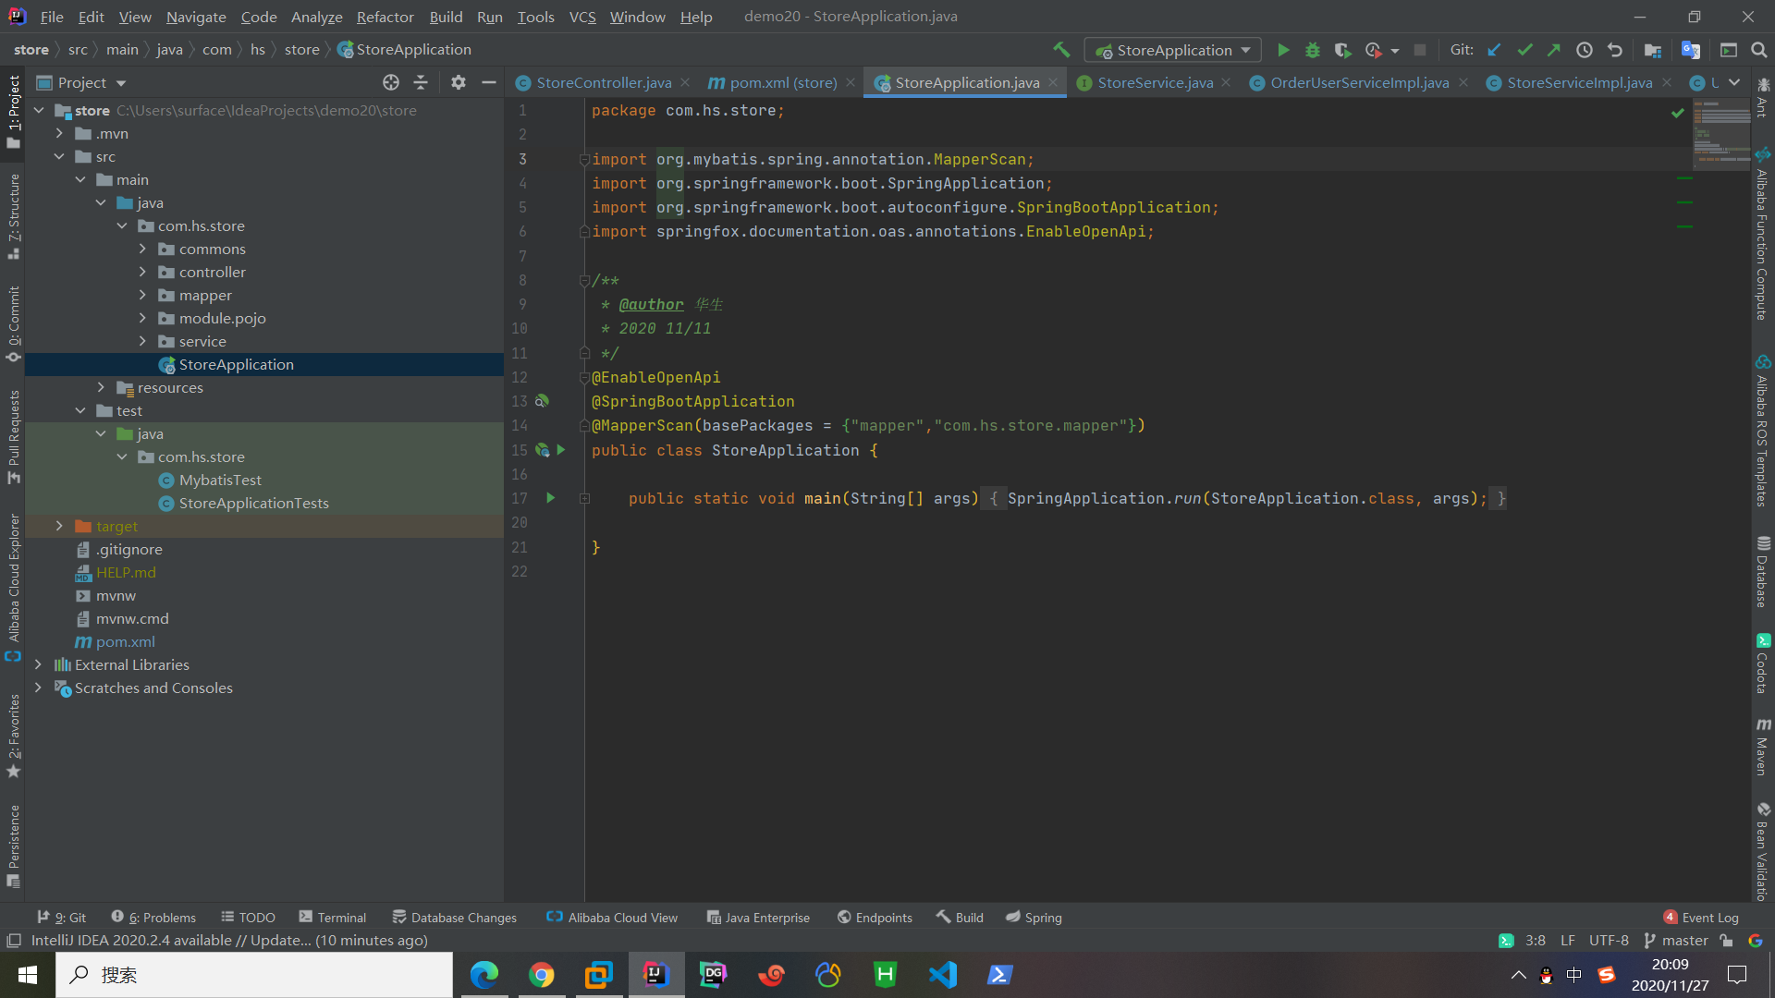The image size is (1775, 998).
Task: Run StoreApplication with the green run button
Action: (x=1283, y=50)
